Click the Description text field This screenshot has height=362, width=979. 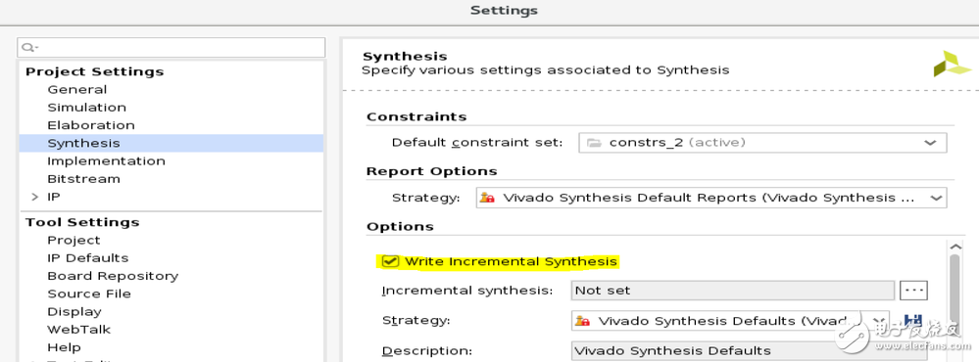[750, 351]
